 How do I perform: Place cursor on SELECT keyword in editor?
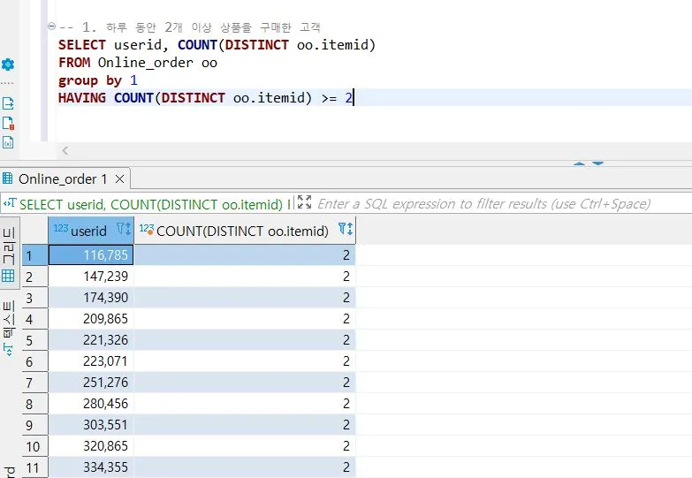pos(82,45)
